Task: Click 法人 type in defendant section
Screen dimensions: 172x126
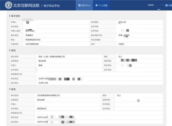Action: tap(119, 95)
